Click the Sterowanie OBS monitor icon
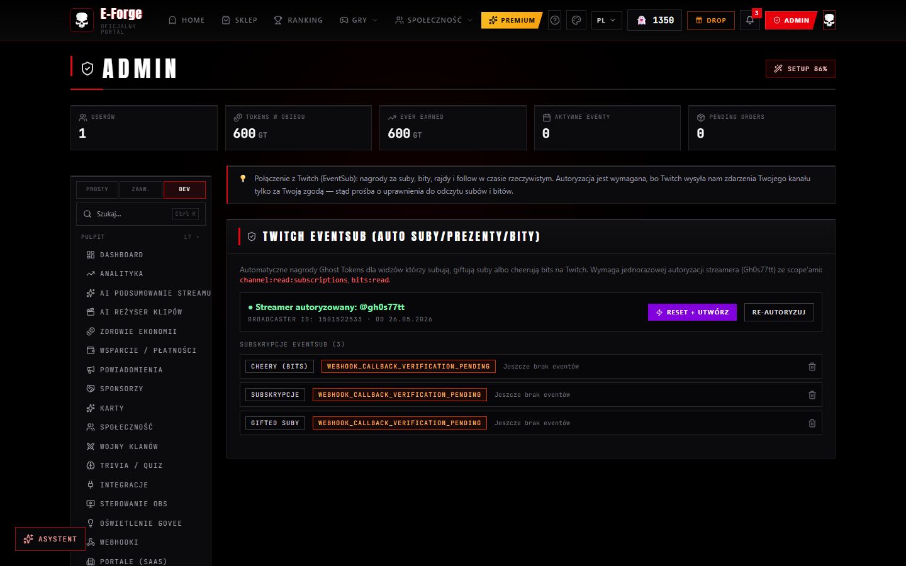 click(91, 504)
